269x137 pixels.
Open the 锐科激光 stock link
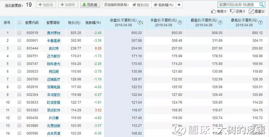(54, 64)
